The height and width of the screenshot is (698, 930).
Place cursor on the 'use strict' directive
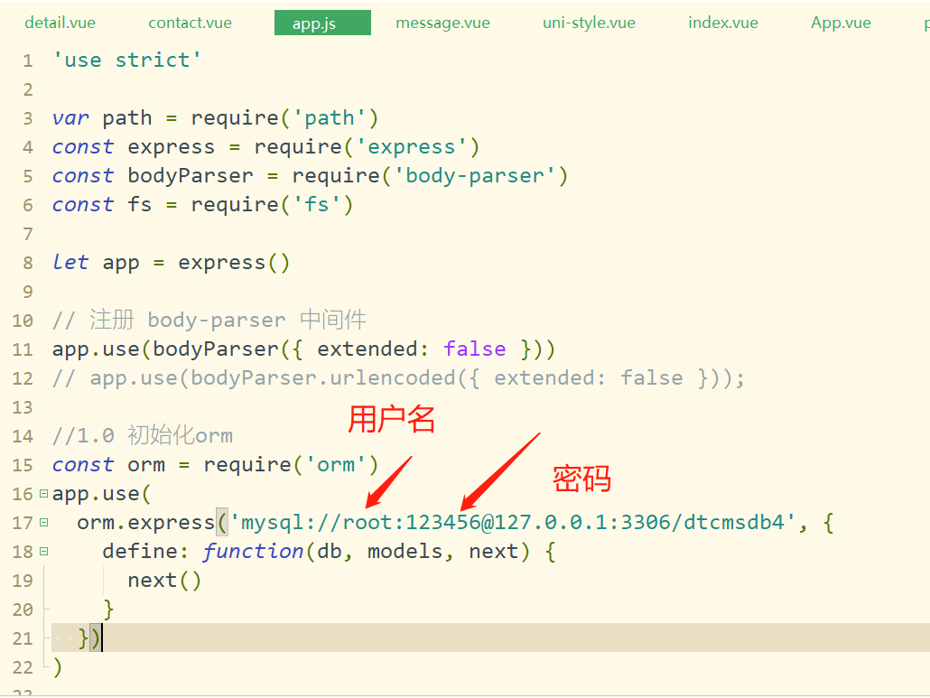tap(126, 60)
